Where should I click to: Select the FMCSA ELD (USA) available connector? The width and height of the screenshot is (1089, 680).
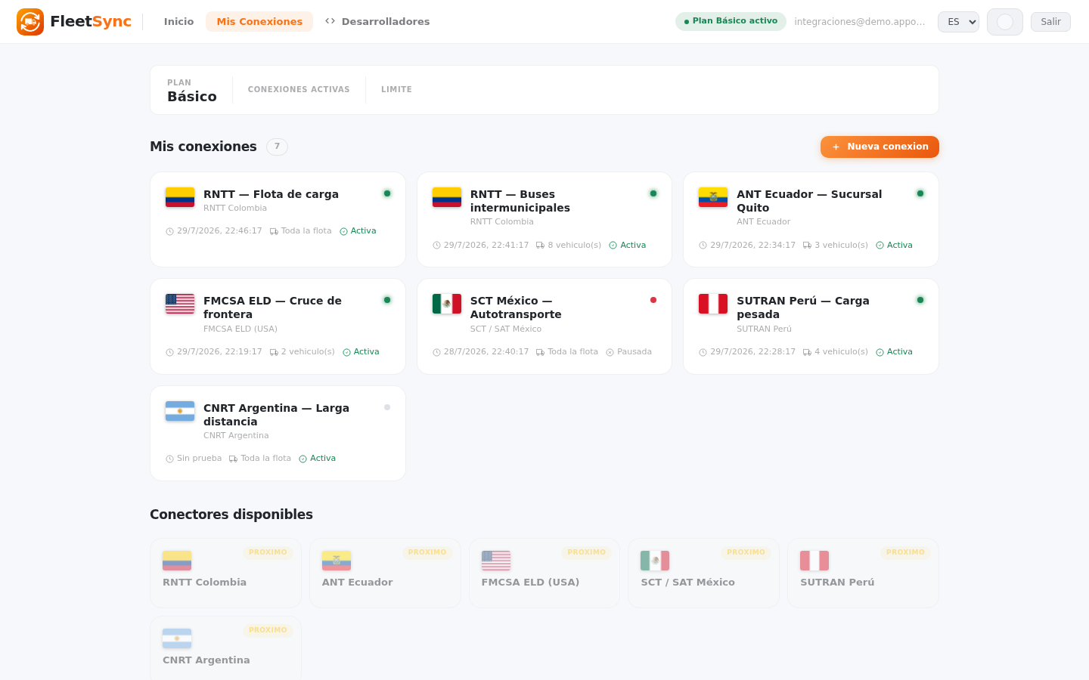544,573
